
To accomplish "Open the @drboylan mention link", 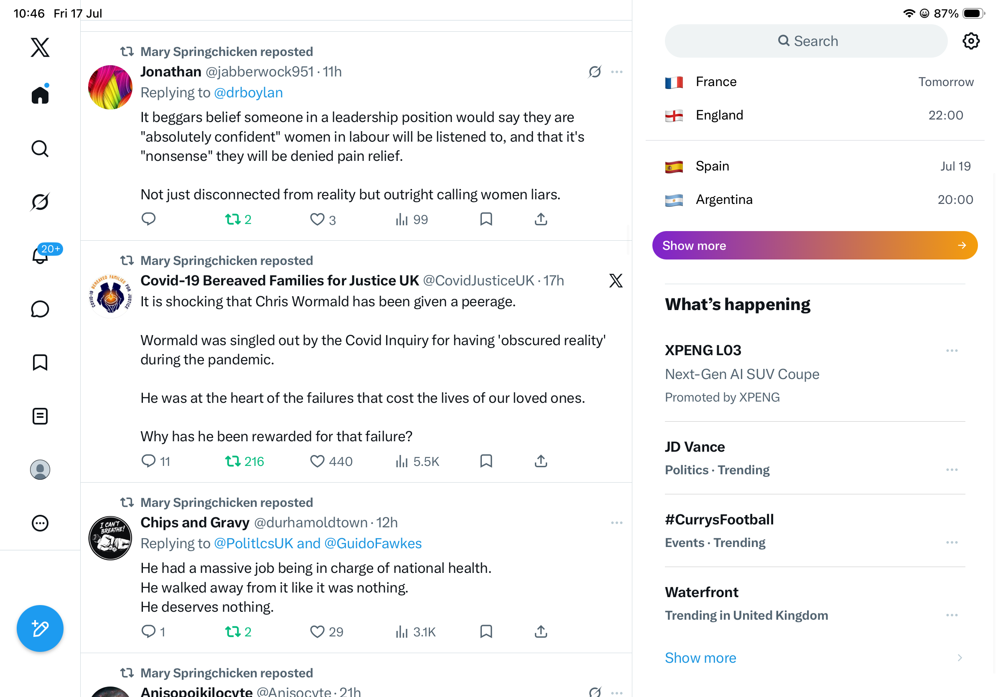I will point(248,92).
